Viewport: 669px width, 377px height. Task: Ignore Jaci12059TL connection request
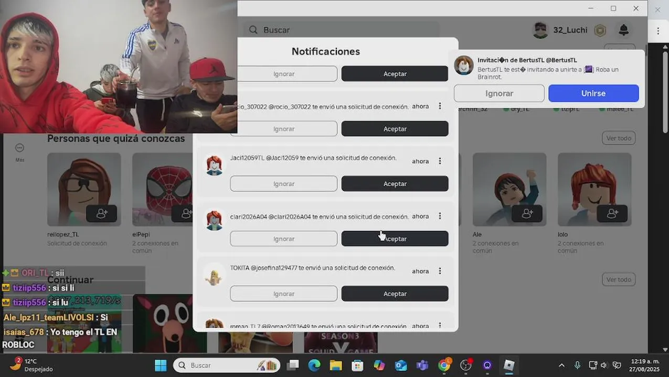pos(284,184)
